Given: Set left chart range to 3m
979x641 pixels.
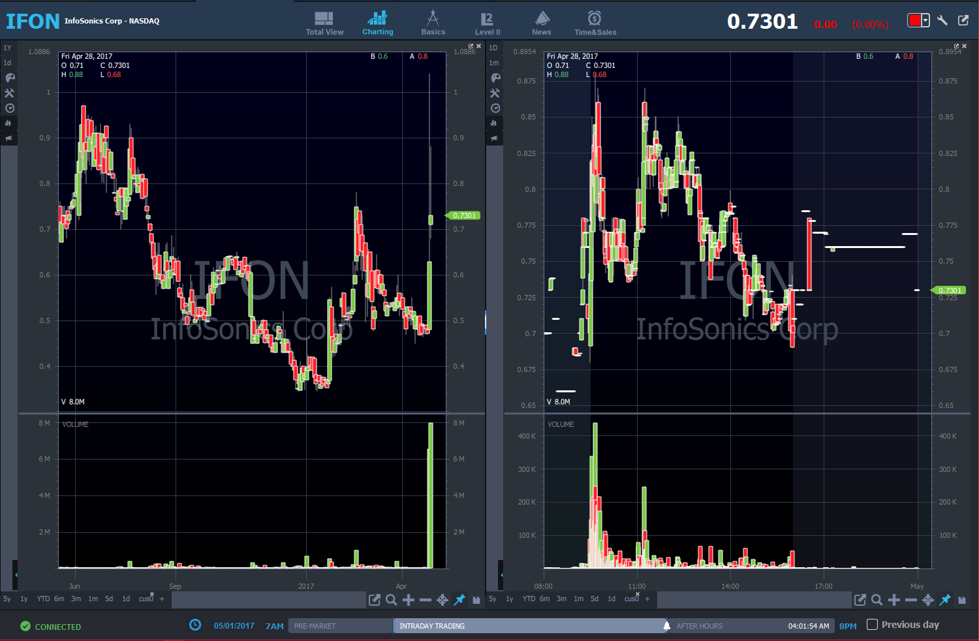Looking at the screenshot, I should tap(76, 599).
